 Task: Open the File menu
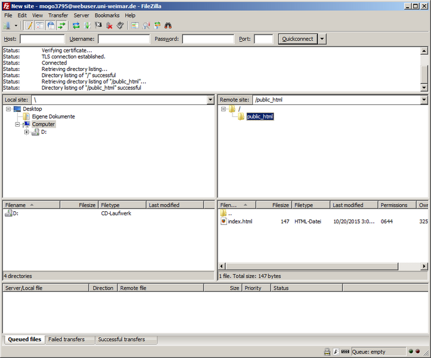(x=8, y=16)
